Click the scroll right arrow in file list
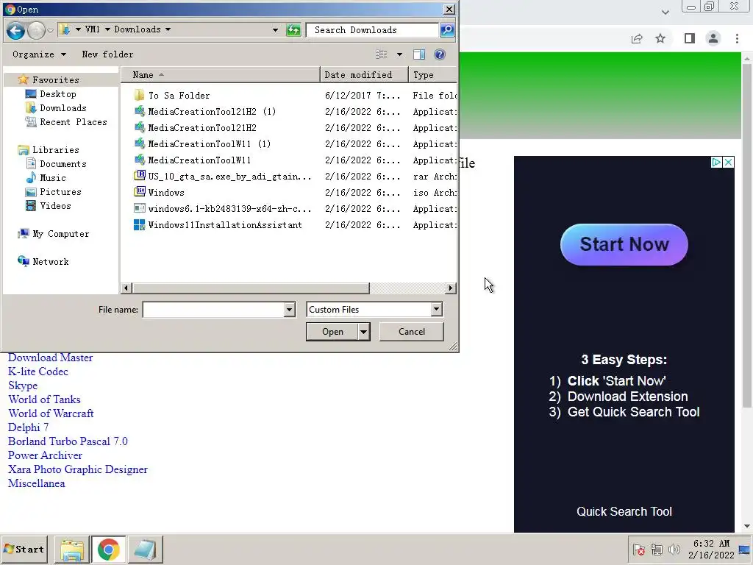 451,288
